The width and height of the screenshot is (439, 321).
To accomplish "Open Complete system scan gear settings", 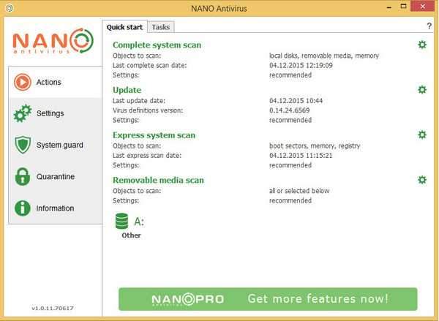I will tap(422, 45).
